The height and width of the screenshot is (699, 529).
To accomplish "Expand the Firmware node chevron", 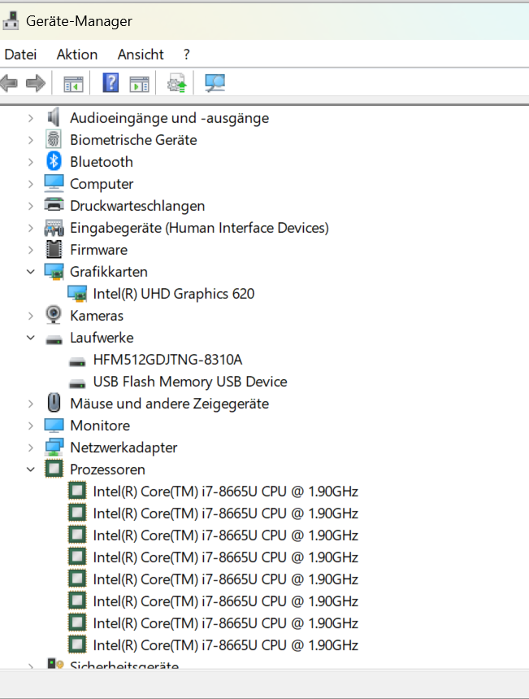I will coord(30,250).
